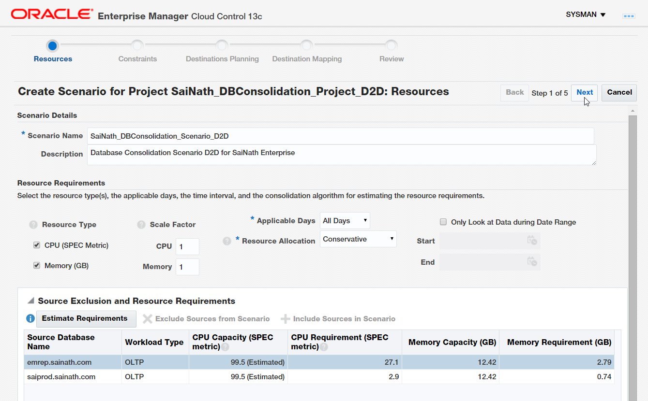Click the 0.74 memory requirement cell
648x401 pixels.
click(557, 377)
